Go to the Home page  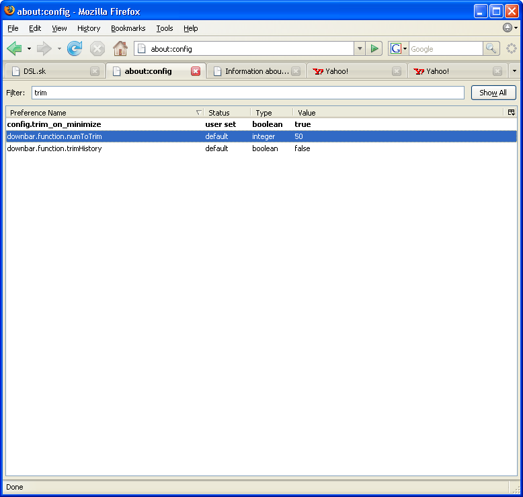click(120, 48)
